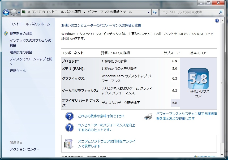Maximize the window
The height and width of the screenshot is (160, 228).
tap(208, 3)
